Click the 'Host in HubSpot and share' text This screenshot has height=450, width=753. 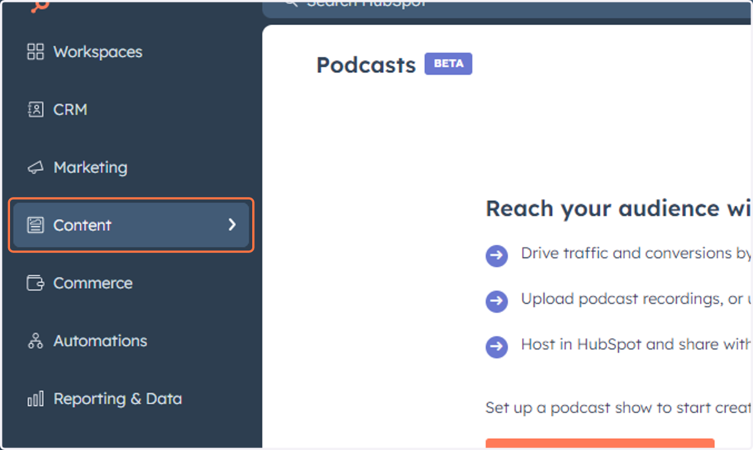636,345
